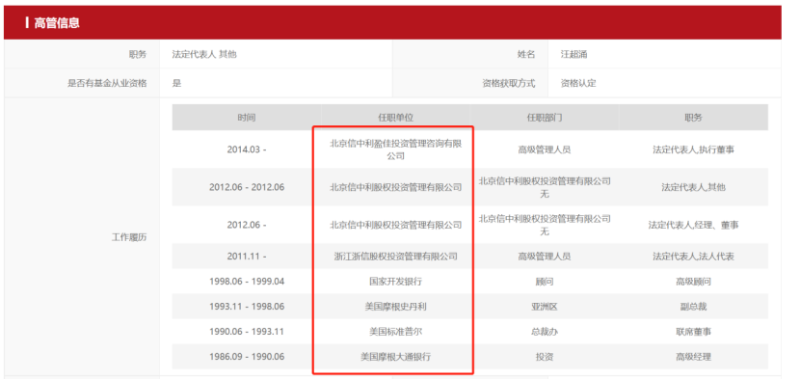
Task: Click 浙江浙信股权投资管理有限公司 company cell
Action: [395, 257]
